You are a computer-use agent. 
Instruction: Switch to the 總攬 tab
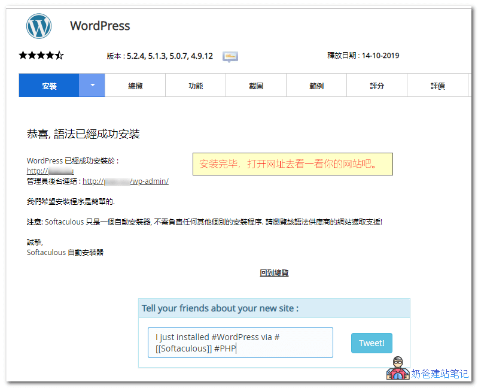(x=135, y=86)
